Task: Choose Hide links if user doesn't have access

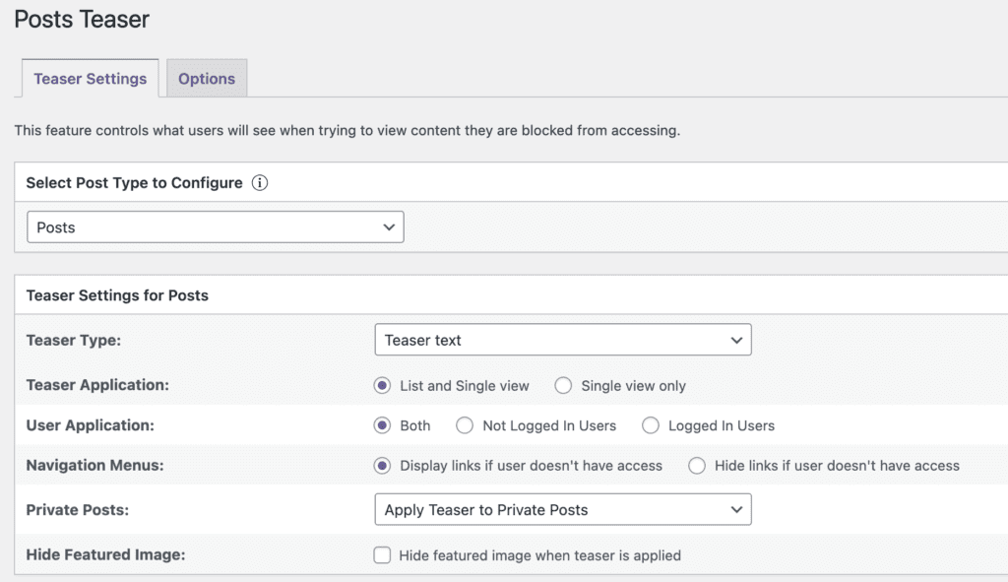Action: [x=697, y=466]
